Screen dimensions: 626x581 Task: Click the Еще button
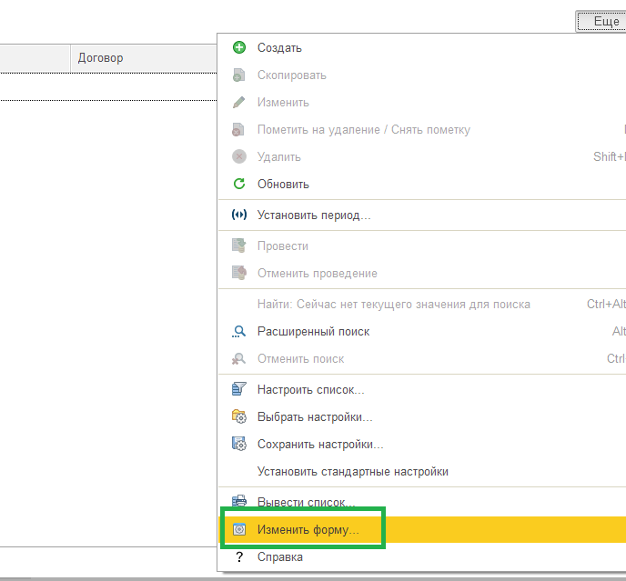(601, 21)
